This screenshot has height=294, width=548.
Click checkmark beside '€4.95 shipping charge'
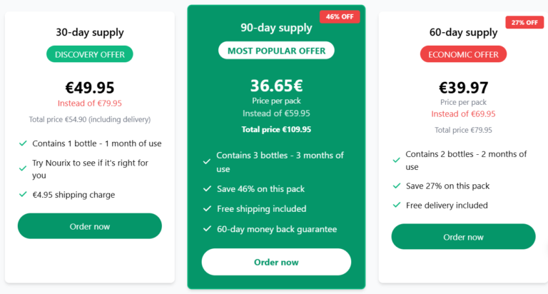click(24, 195)
